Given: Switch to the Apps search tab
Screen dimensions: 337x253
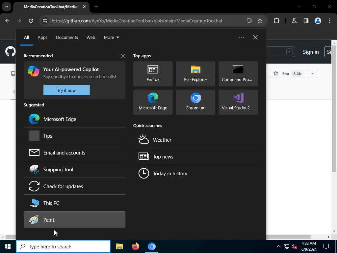Looking at the screenshot, I should point(42,37).
